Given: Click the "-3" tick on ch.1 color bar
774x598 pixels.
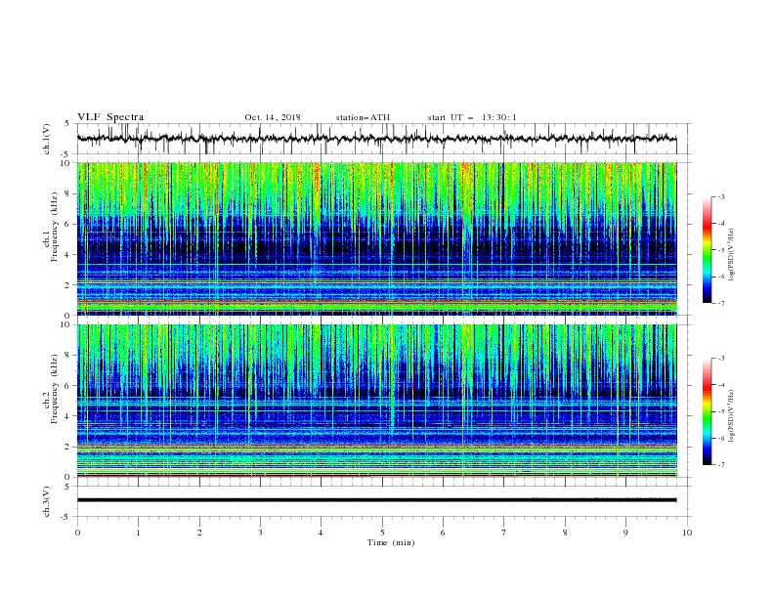Looking at the screenshot, I should pyautogui.click(x=720, y=196).
